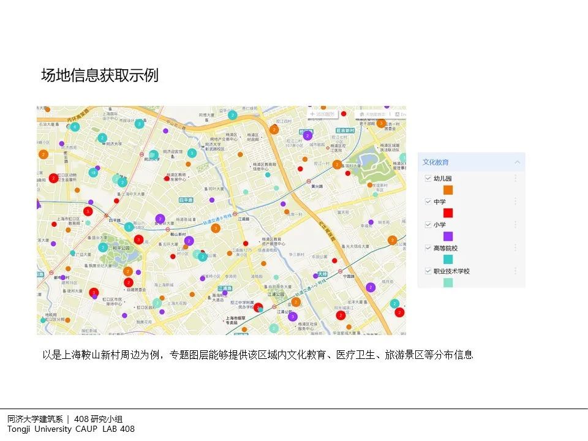This screenshot has height=441, width=588.
Task: Click the 天地图 basemap button on the map
Action: point(373,114)
